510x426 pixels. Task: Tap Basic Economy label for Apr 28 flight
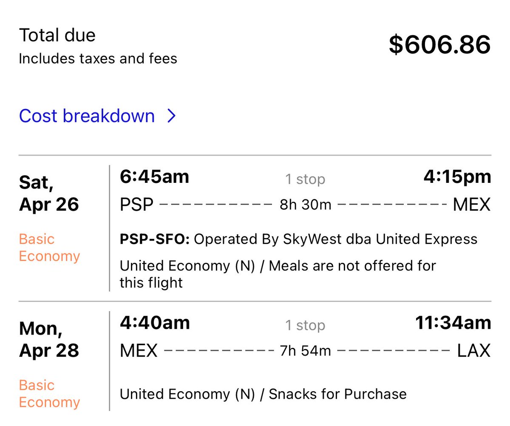[x=49, y=393]
